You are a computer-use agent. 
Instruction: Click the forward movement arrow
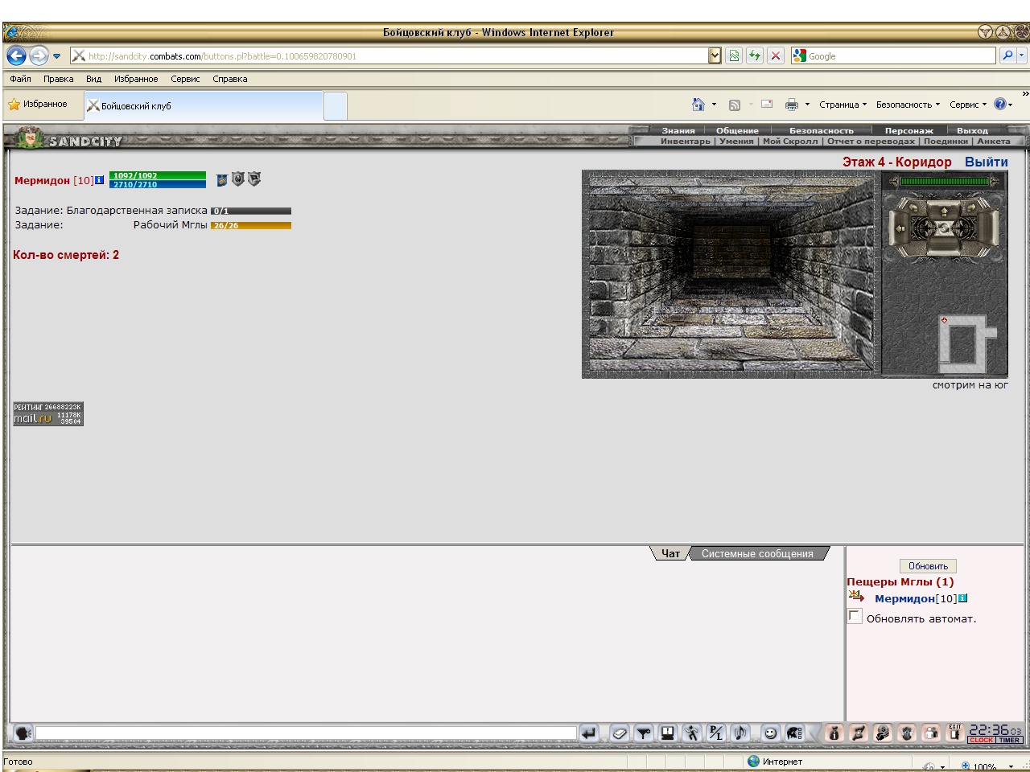[x=944, y=211]
